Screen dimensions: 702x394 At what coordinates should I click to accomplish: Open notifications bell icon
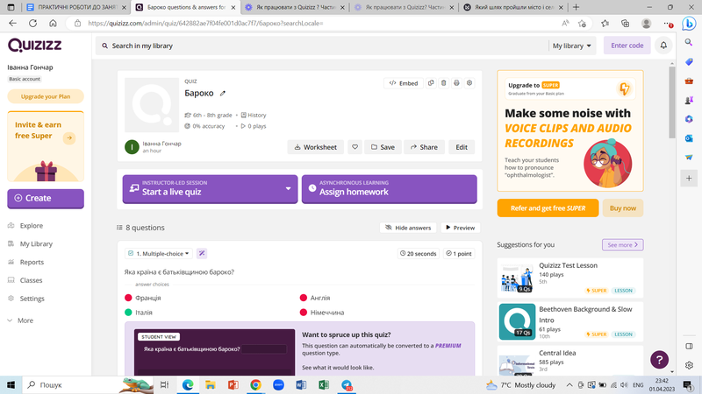coord(663,46)
